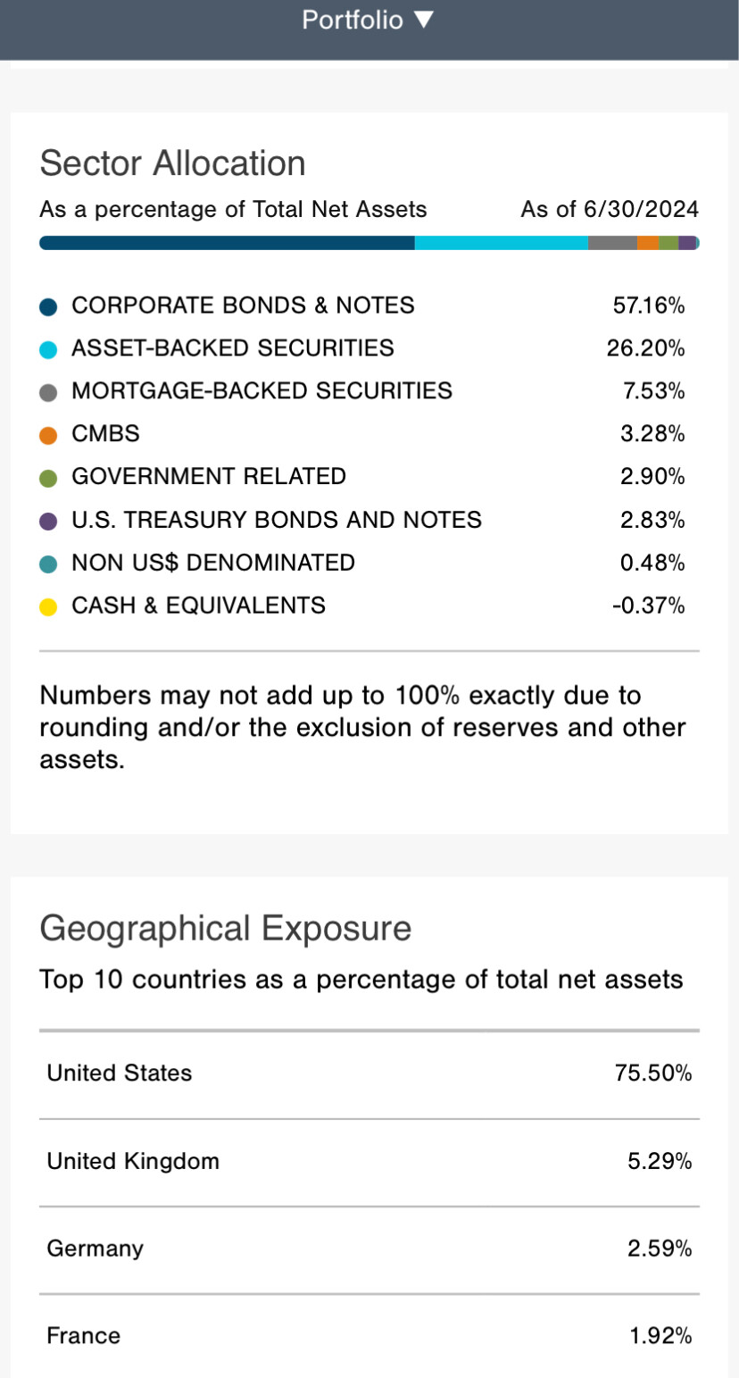Select the Asset-Backed Securities label
Image resolution: width=739 pixels, height=1378 pixels.
(x=233, y=348)
